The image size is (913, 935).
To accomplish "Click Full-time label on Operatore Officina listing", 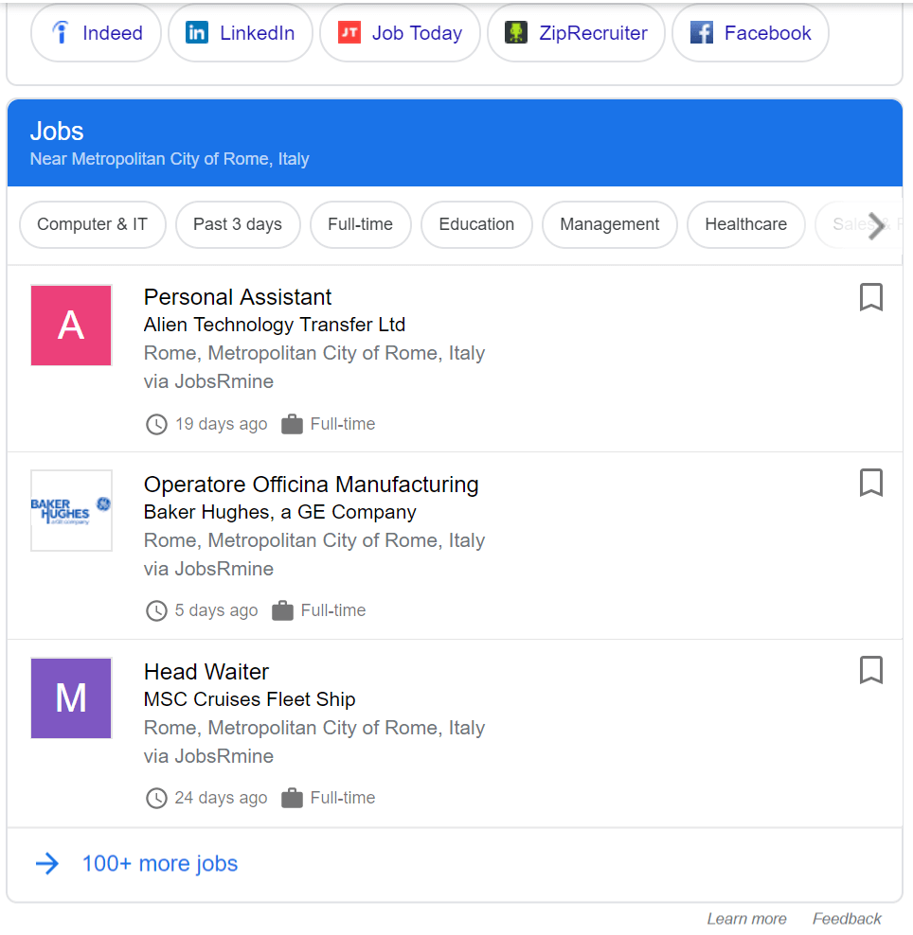I will [x=333, y=610].
